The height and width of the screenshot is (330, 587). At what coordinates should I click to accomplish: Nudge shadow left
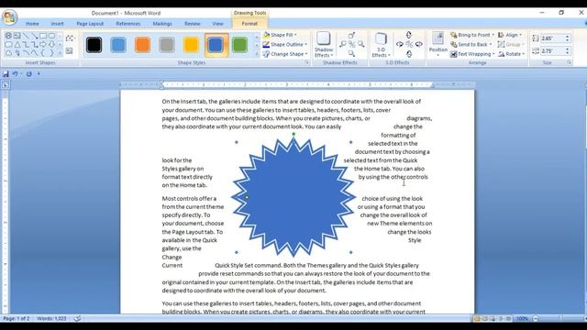342,44
